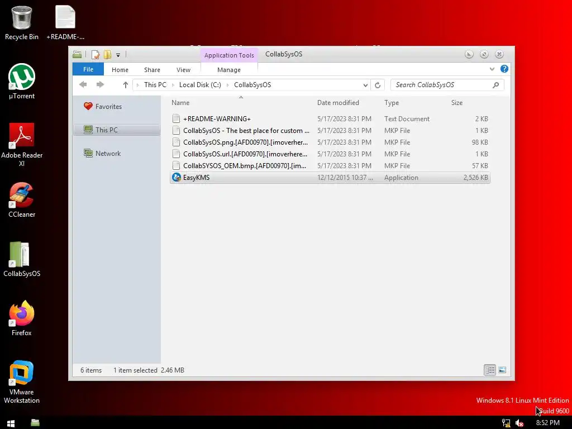Open the Manage ribbon tab
This screenshot has width=572, height=429.
(229, 70)
